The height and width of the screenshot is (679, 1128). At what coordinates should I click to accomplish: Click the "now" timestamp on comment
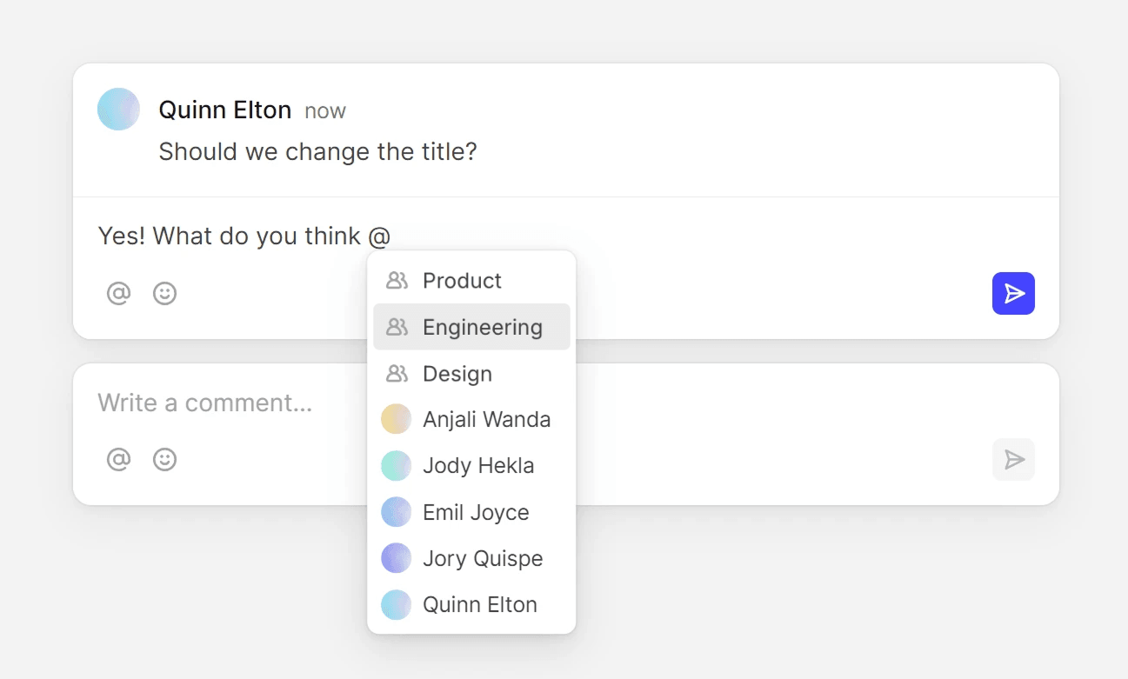(325, 111)
